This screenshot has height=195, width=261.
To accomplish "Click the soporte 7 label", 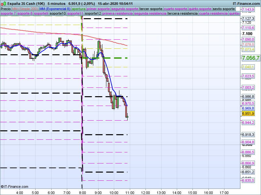I will (8, 14).
